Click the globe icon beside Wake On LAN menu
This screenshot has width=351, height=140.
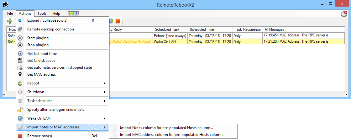tap(20, 118)
